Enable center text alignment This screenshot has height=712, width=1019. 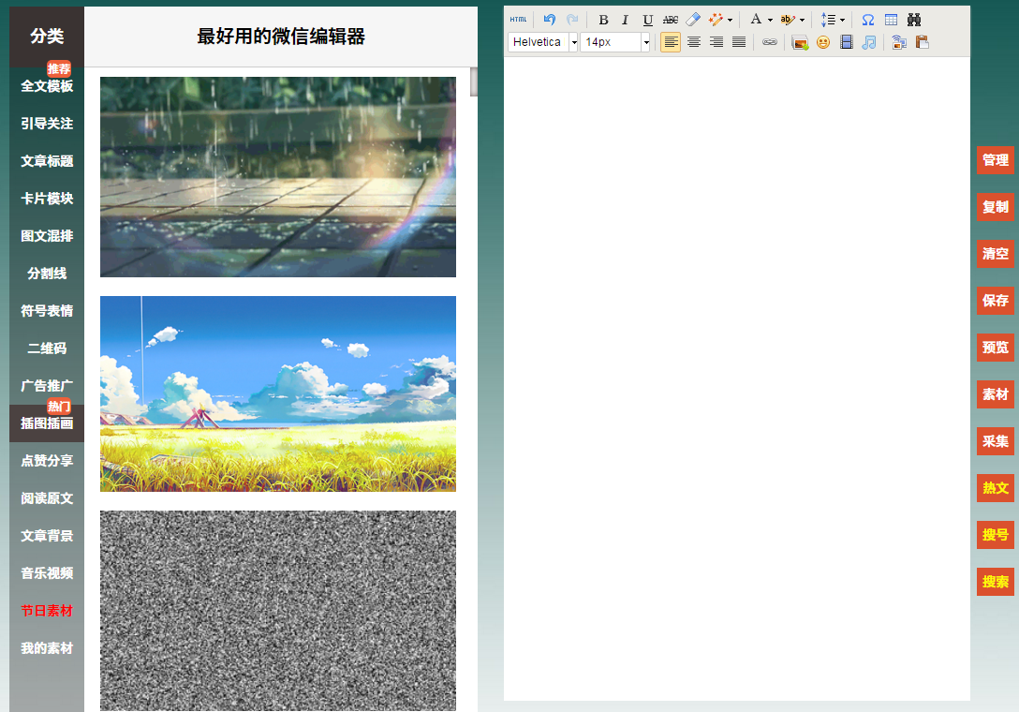(x=693, y=42)
